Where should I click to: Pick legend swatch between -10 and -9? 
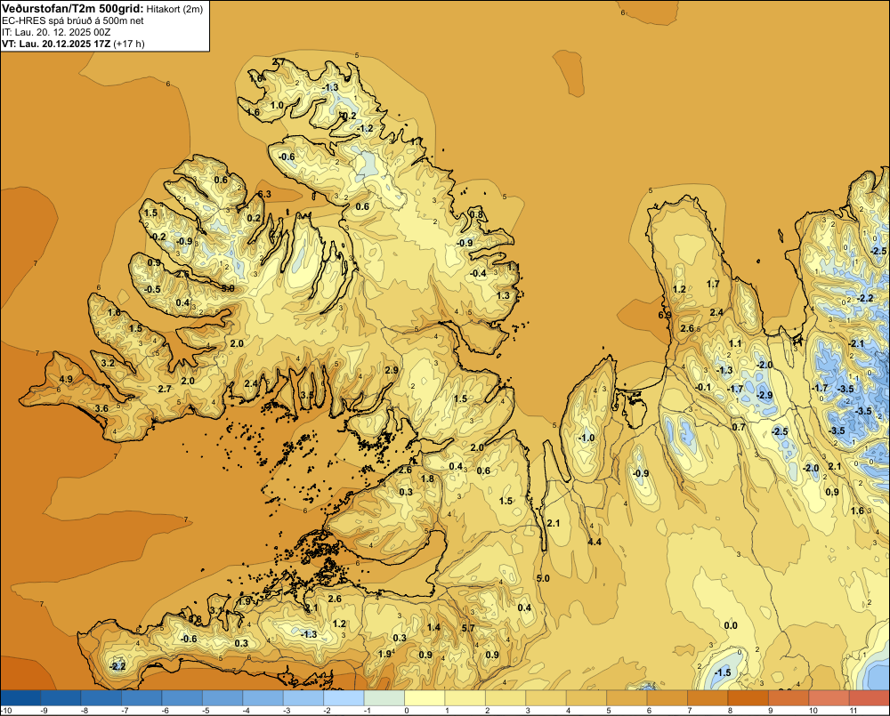point(20,698)
